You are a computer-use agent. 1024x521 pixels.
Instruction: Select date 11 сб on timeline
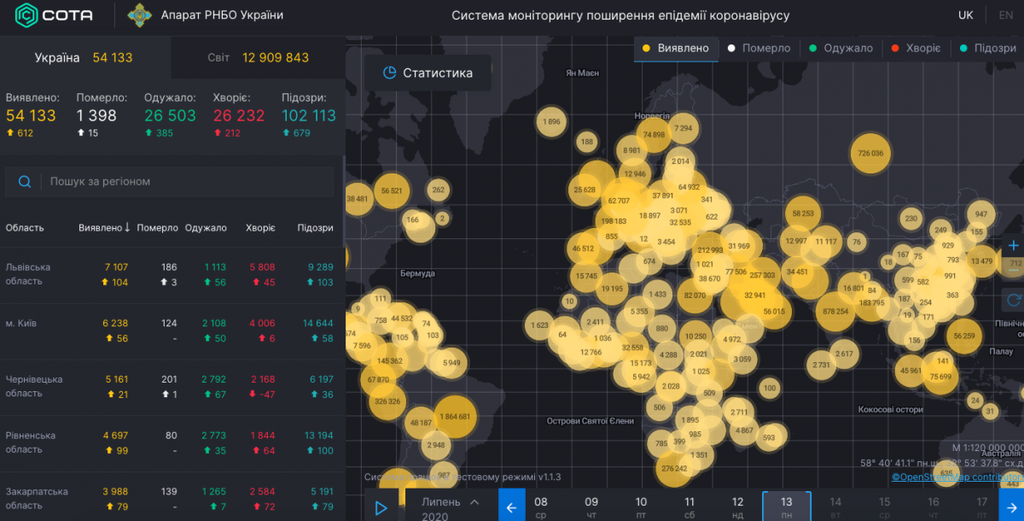(x=689, y=507)
